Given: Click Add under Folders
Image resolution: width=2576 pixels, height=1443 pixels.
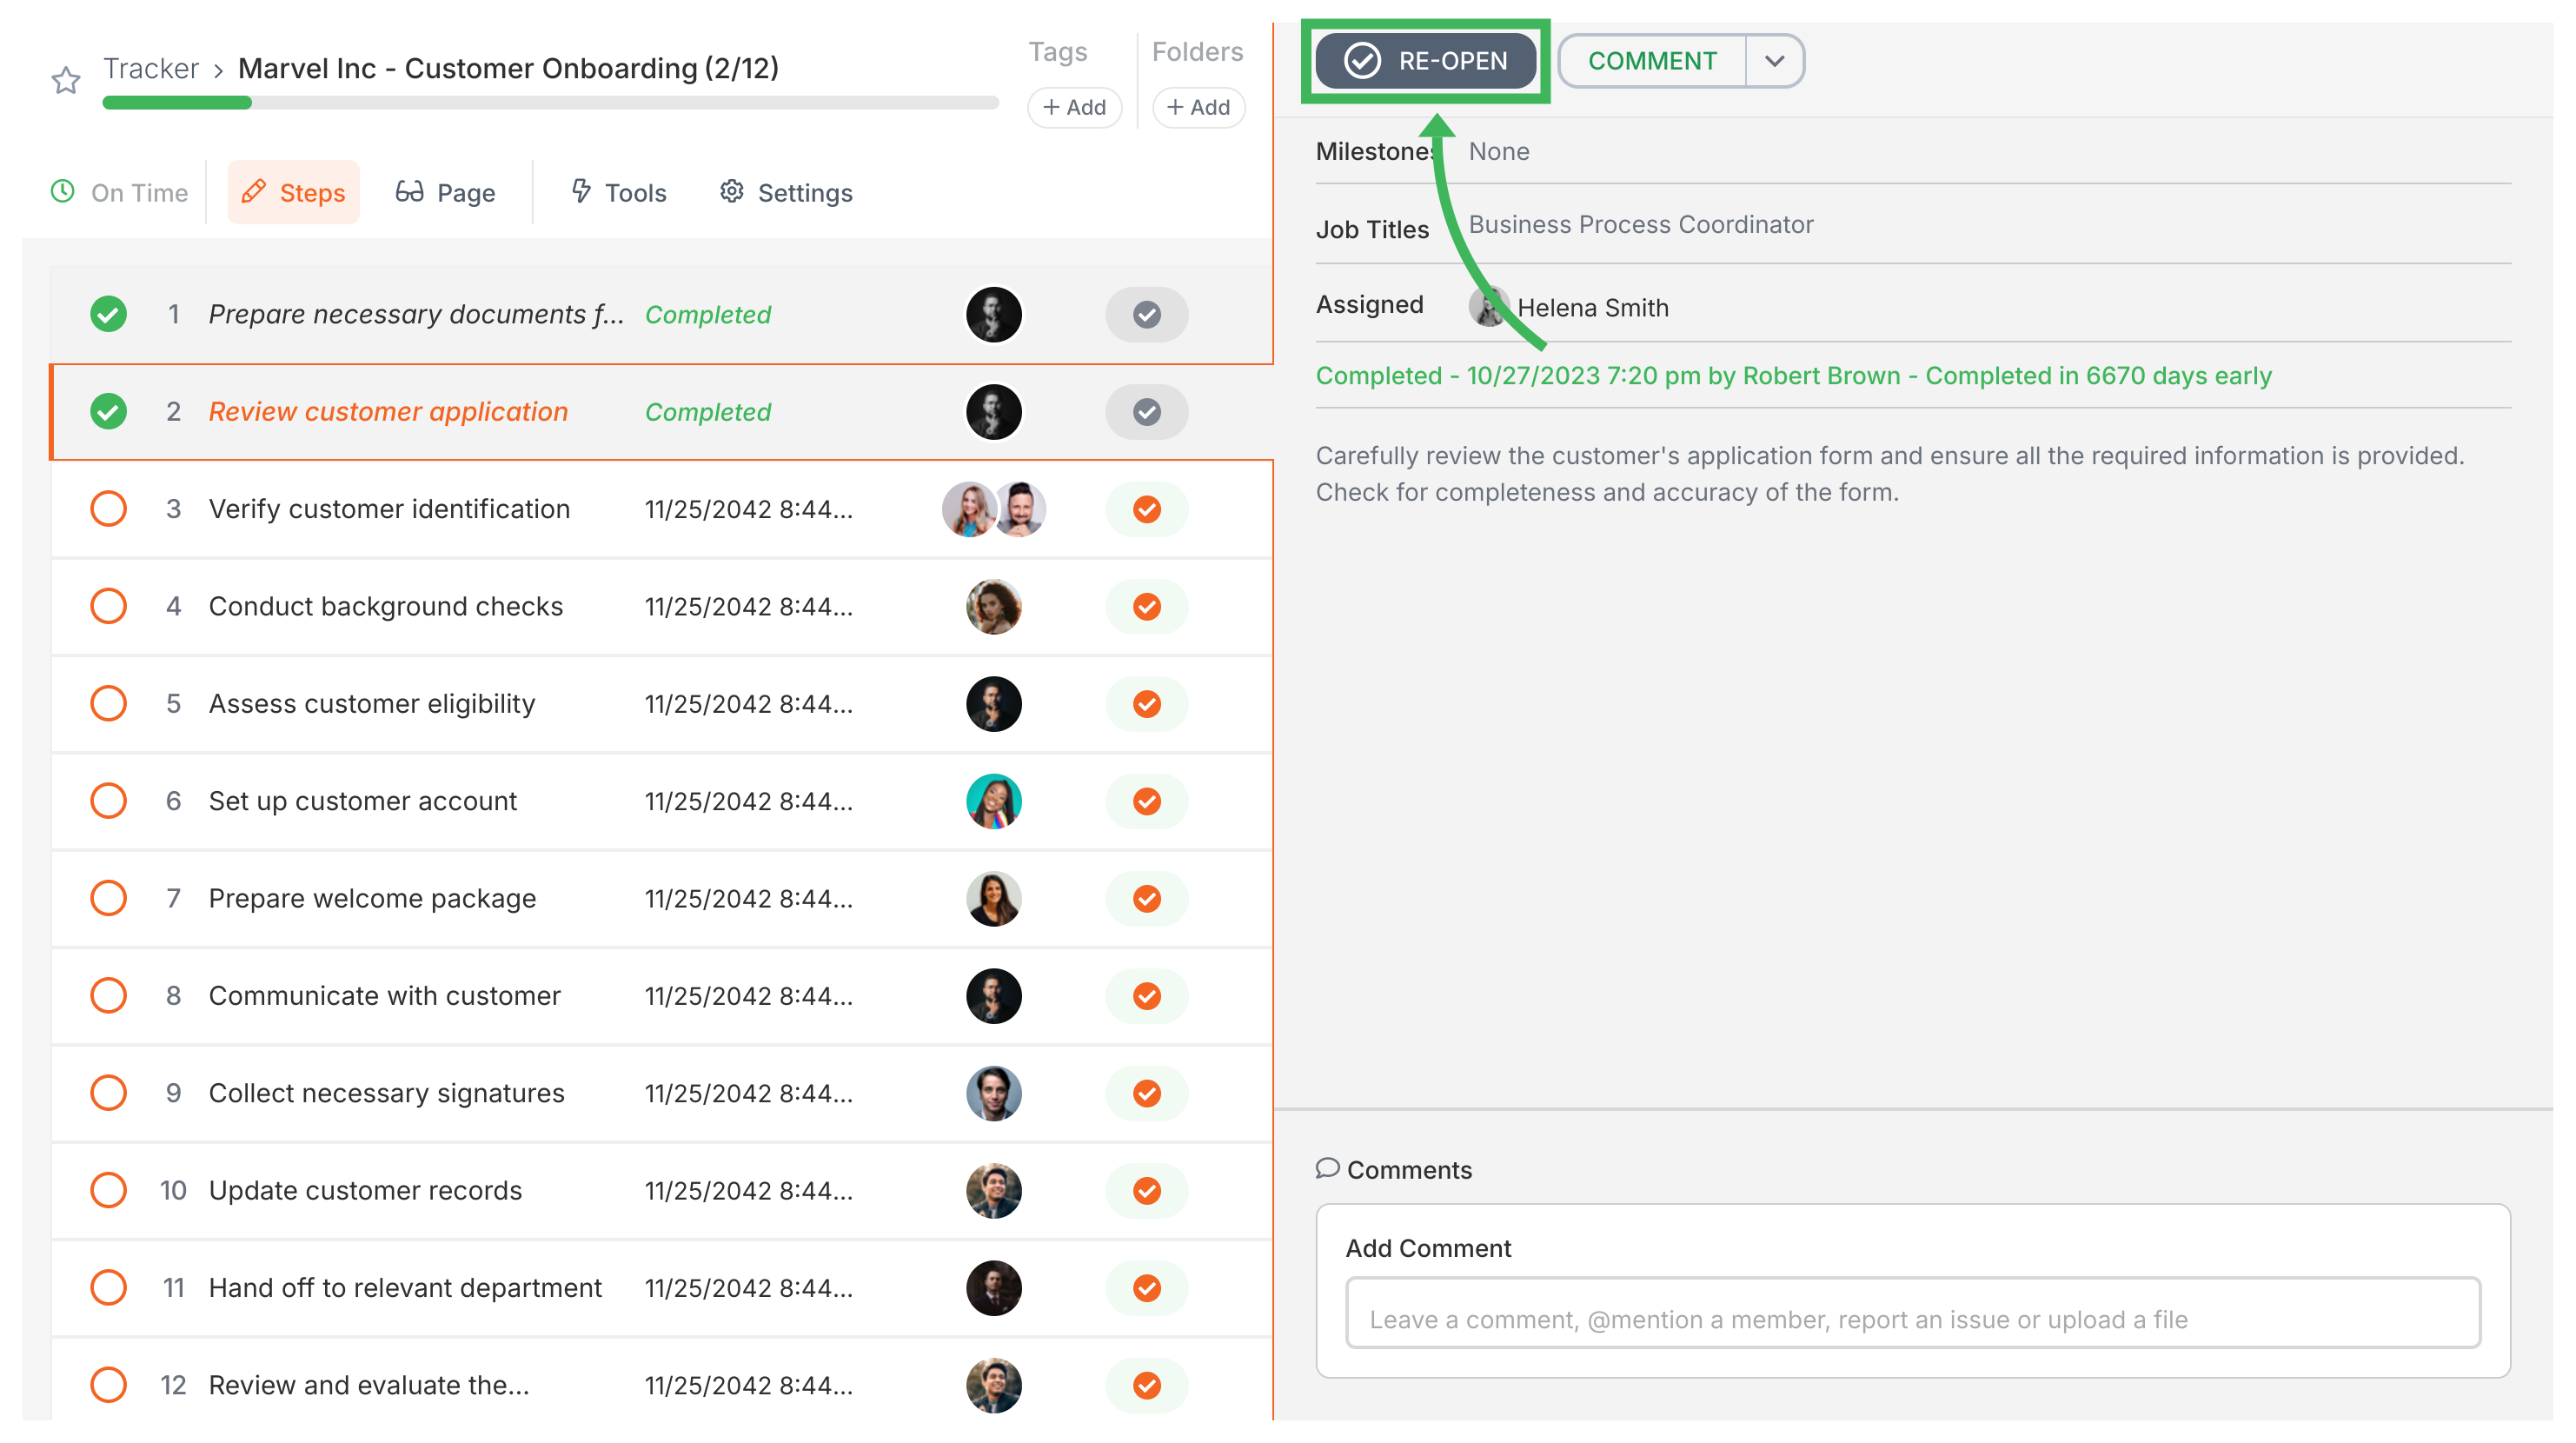Looking at the screenshot, I should [1198, 107].
